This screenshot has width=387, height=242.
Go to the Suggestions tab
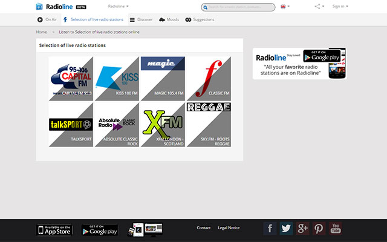coord(200,19)
